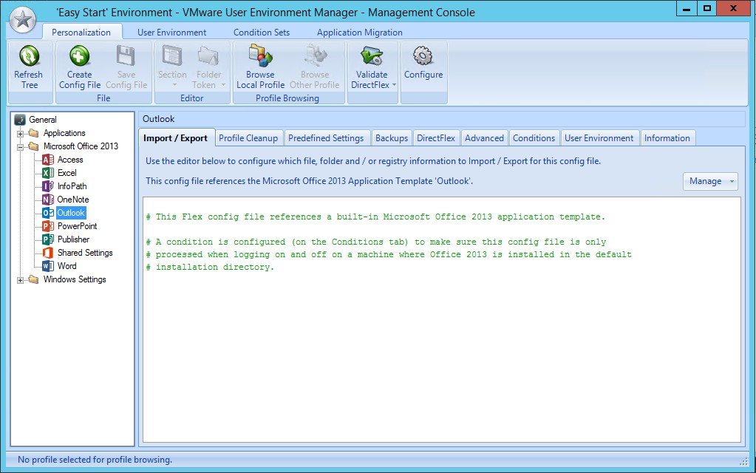Switch to the User Environment ribbon tab
756x473 pixels.
click(x=171, y=33)
